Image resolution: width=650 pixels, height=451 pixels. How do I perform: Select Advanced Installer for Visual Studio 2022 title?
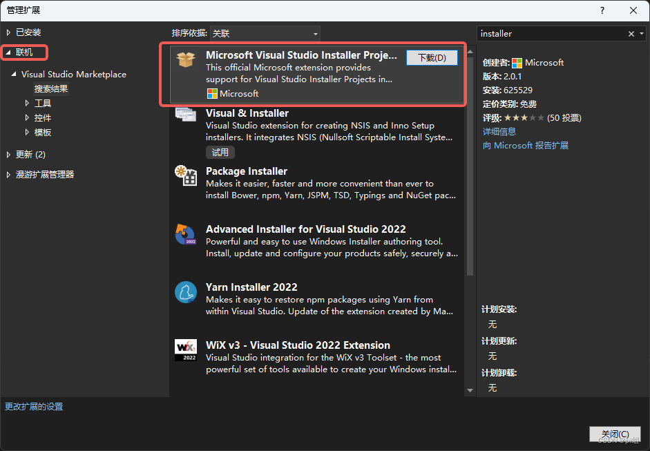305,229
